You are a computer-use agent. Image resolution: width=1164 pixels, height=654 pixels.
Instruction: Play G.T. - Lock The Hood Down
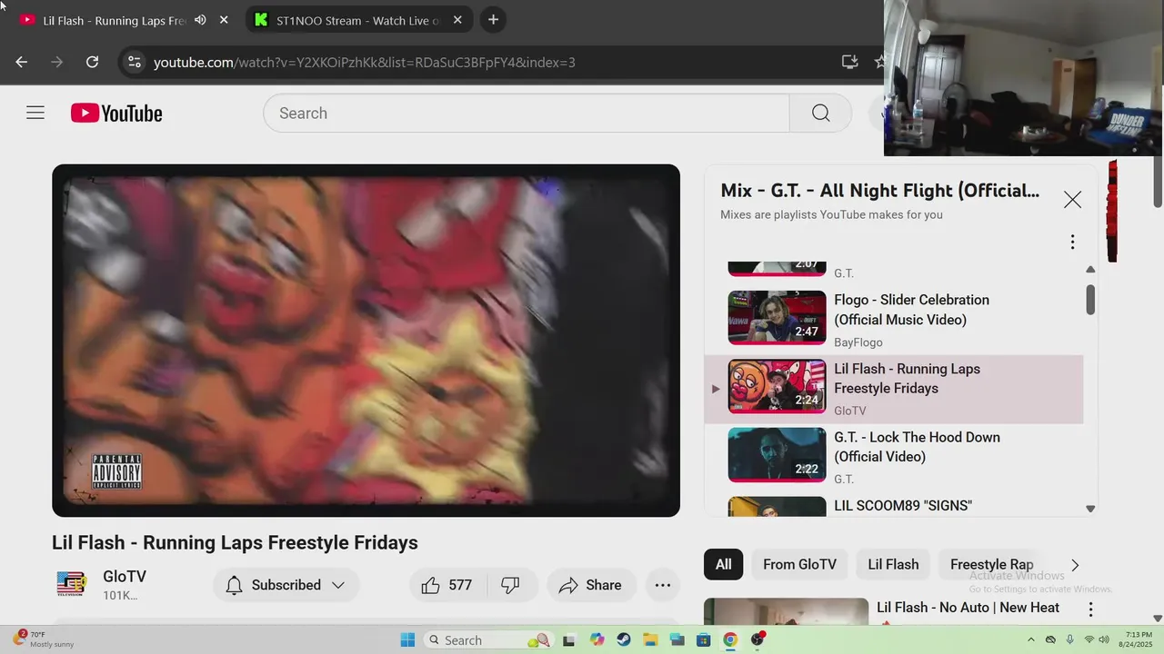894,456
